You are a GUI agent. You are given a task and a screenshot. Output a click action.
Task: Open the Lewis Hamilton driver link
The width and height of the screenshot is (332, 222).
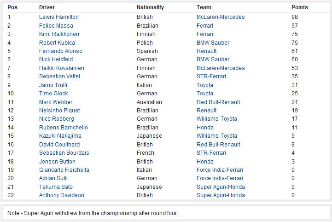click(x=59, y=17)
